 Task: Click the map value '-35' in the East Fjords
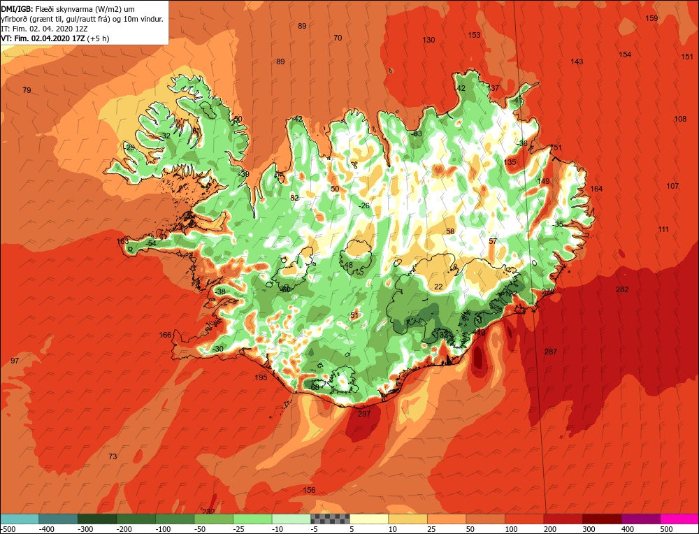(x=558, y=224)
